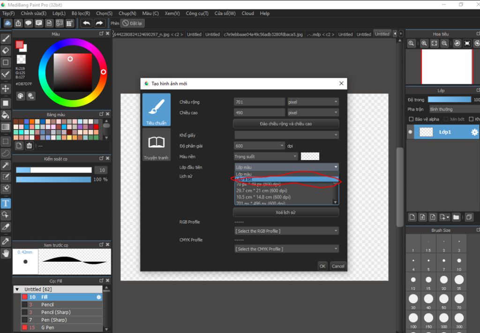Image resolution: width=480 pixels, height=333 pixels.
Task: Select the Eraser tool
Action: [x=6, y=51]
